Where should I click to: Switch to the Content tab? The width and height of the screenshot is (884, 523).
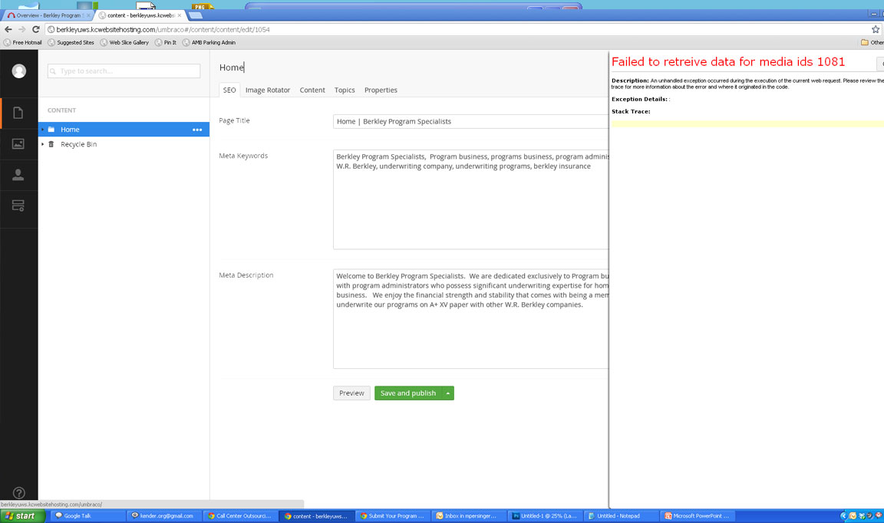[x=312, y=90]
